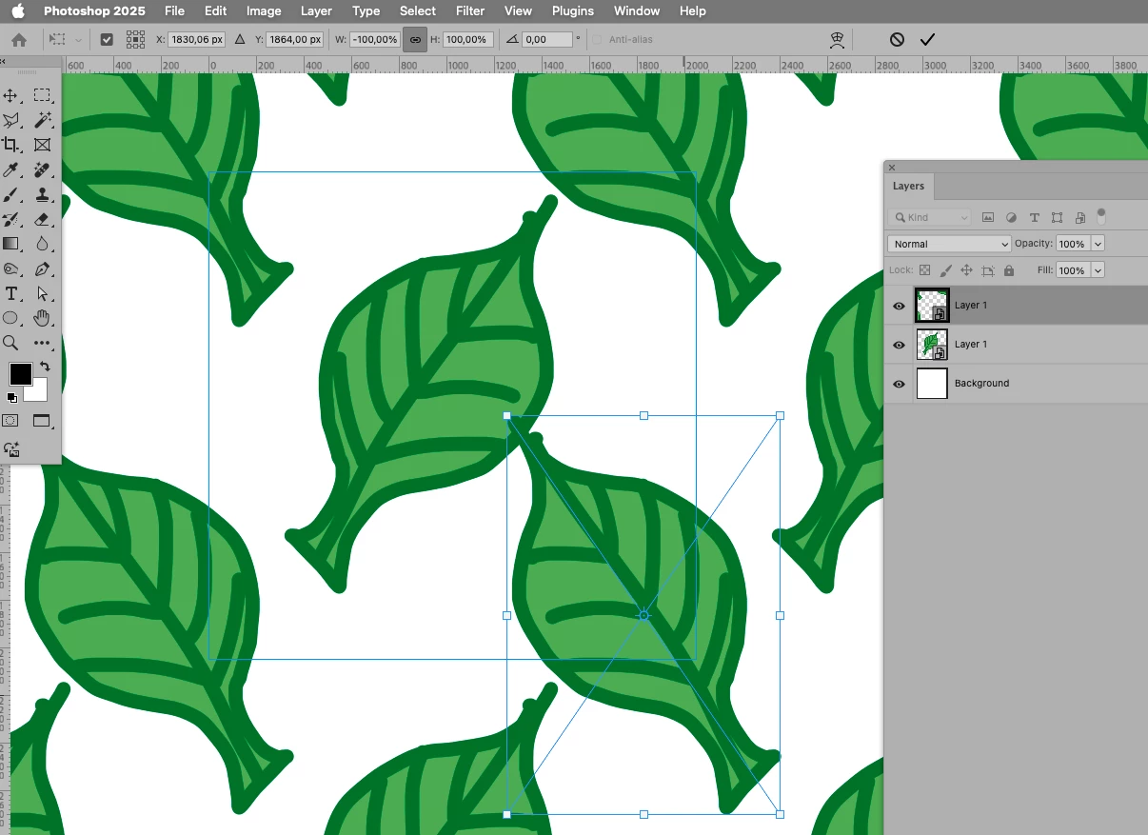Select the Hand tool
Screen dimensions: 1148x835
43,318
